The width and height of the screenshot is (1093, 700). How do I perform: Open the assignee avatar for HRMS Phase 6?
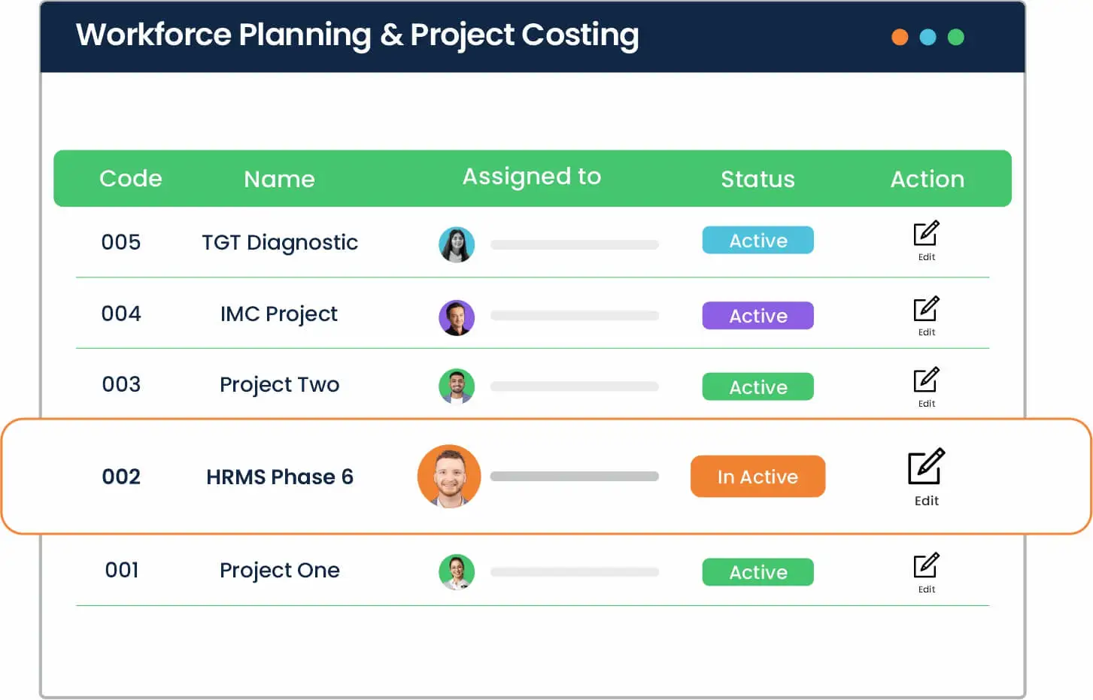point(449,477)
